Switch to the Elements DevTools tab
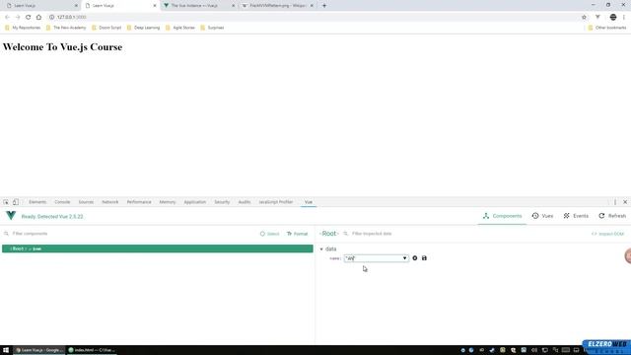631x355 pixels. [37, 202]
